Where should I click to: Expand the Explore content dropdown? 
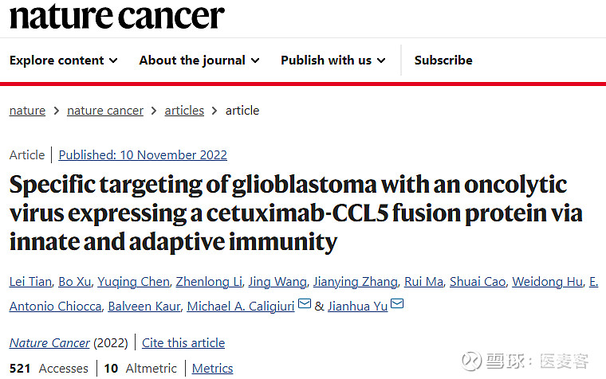coord(63,61)
